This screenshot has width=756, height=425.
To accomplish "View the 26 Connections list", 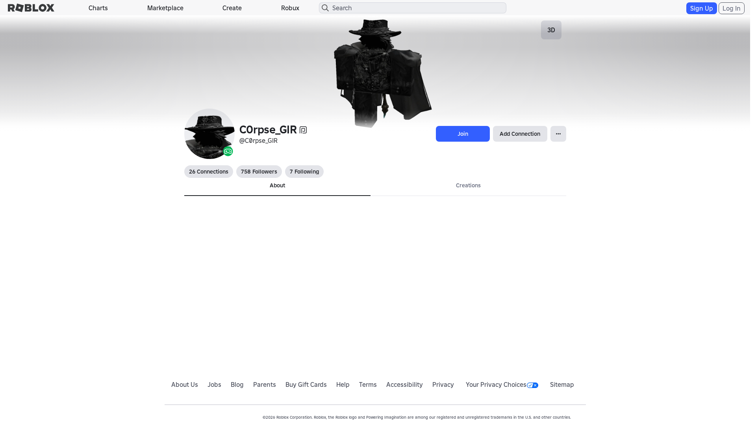I will click(209, 172).
